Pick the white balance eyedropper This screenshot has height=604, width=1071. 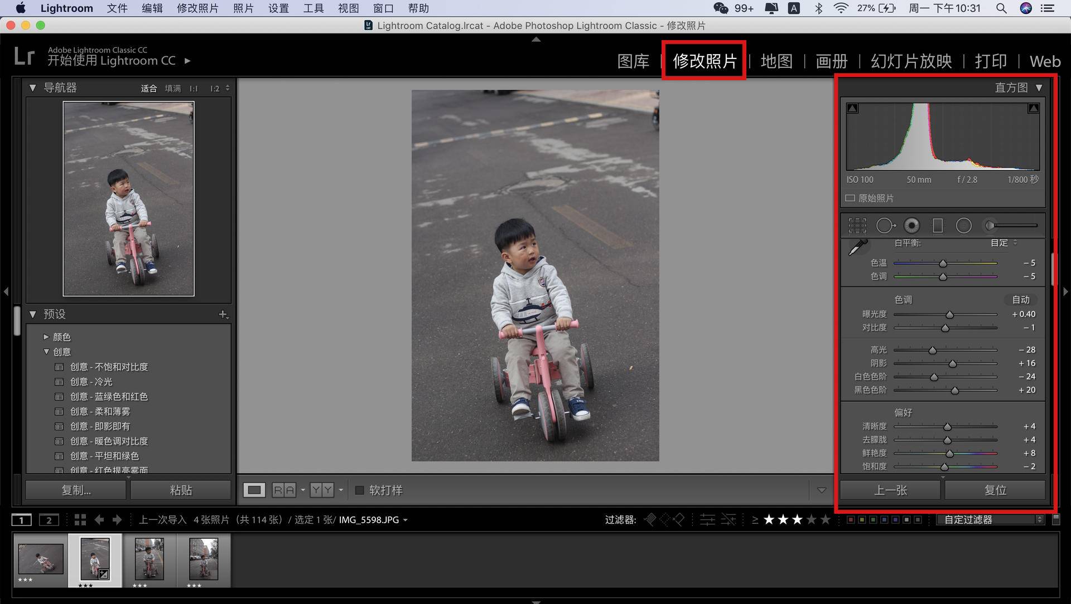(858, 247)
